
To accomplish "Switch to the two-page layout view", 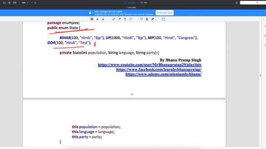I will click(x=15, y=3).
